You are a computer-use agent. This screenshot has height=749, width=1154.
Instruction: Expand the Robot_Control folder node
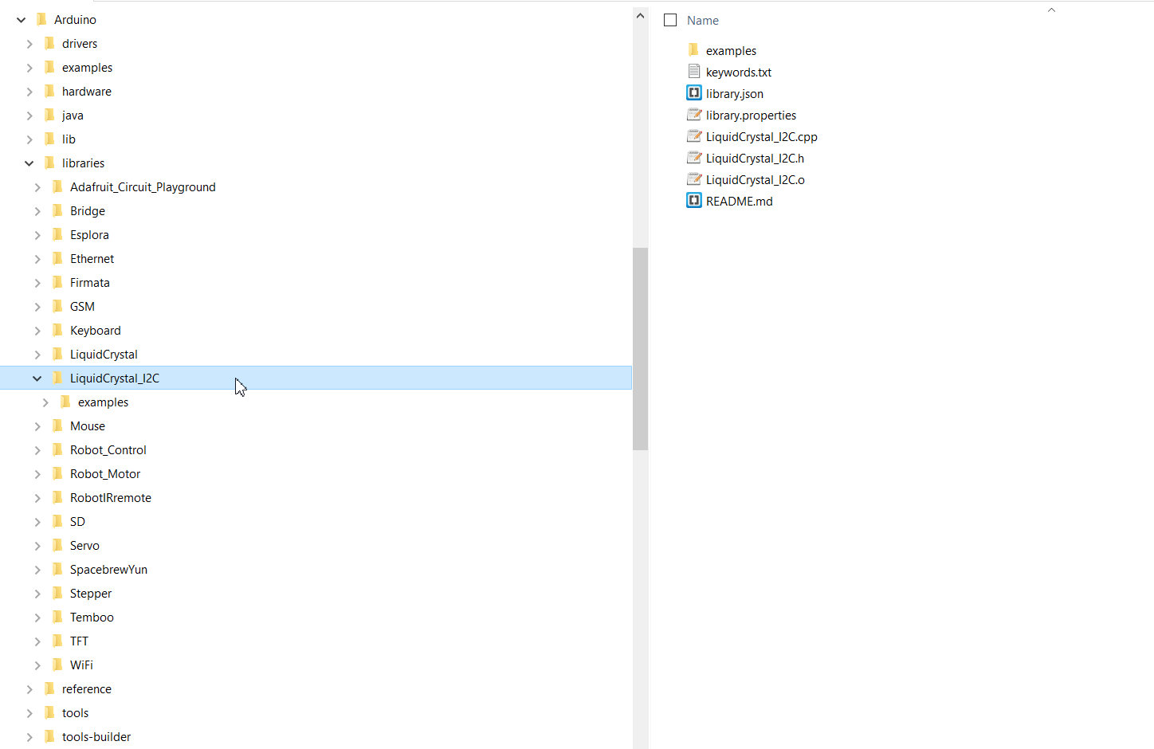37,450
